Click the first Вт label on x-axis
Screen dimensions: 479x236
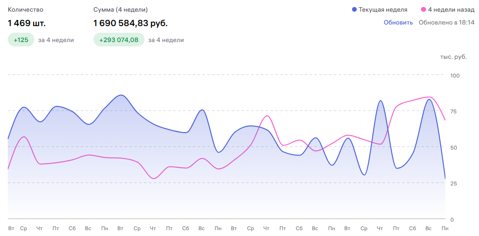[11, 228]
